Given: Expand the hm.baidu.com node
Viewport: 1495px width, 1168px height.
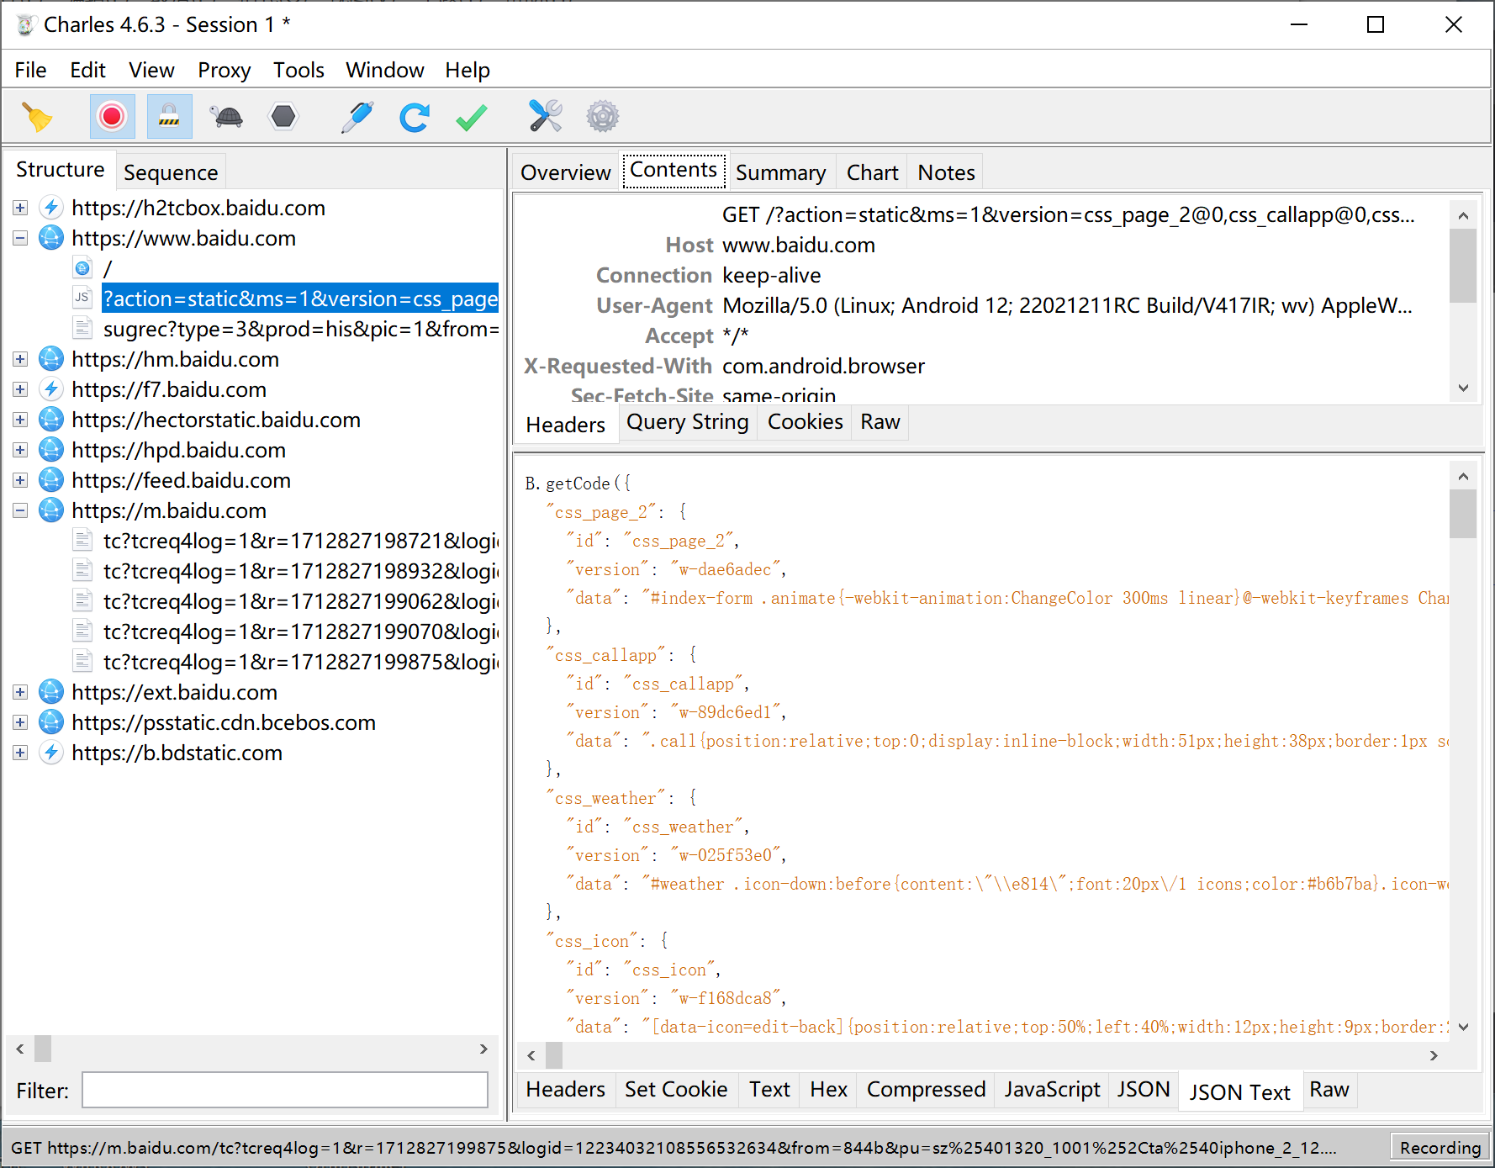Looking at the screenshot, I should (20, 359).
